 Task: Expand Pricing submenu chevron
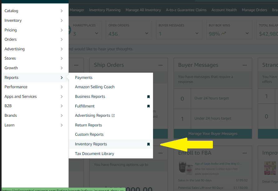61,30
